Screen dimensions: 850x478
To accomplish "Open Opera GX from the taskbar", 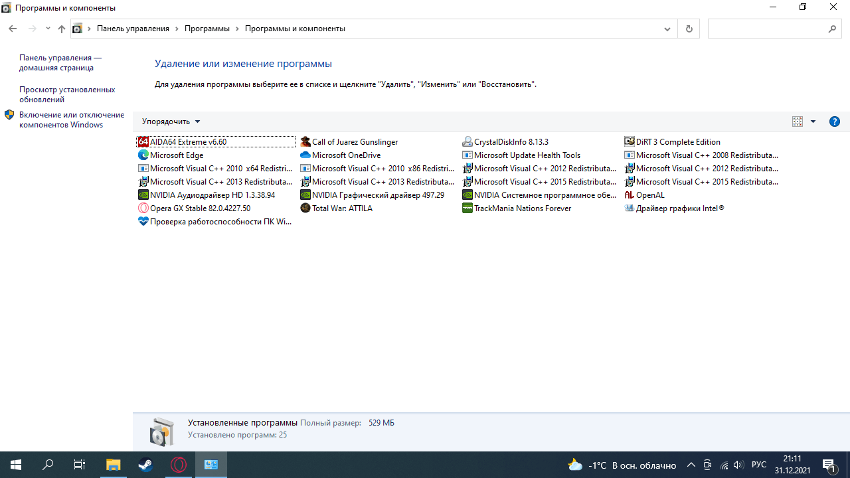I will 179,465.
